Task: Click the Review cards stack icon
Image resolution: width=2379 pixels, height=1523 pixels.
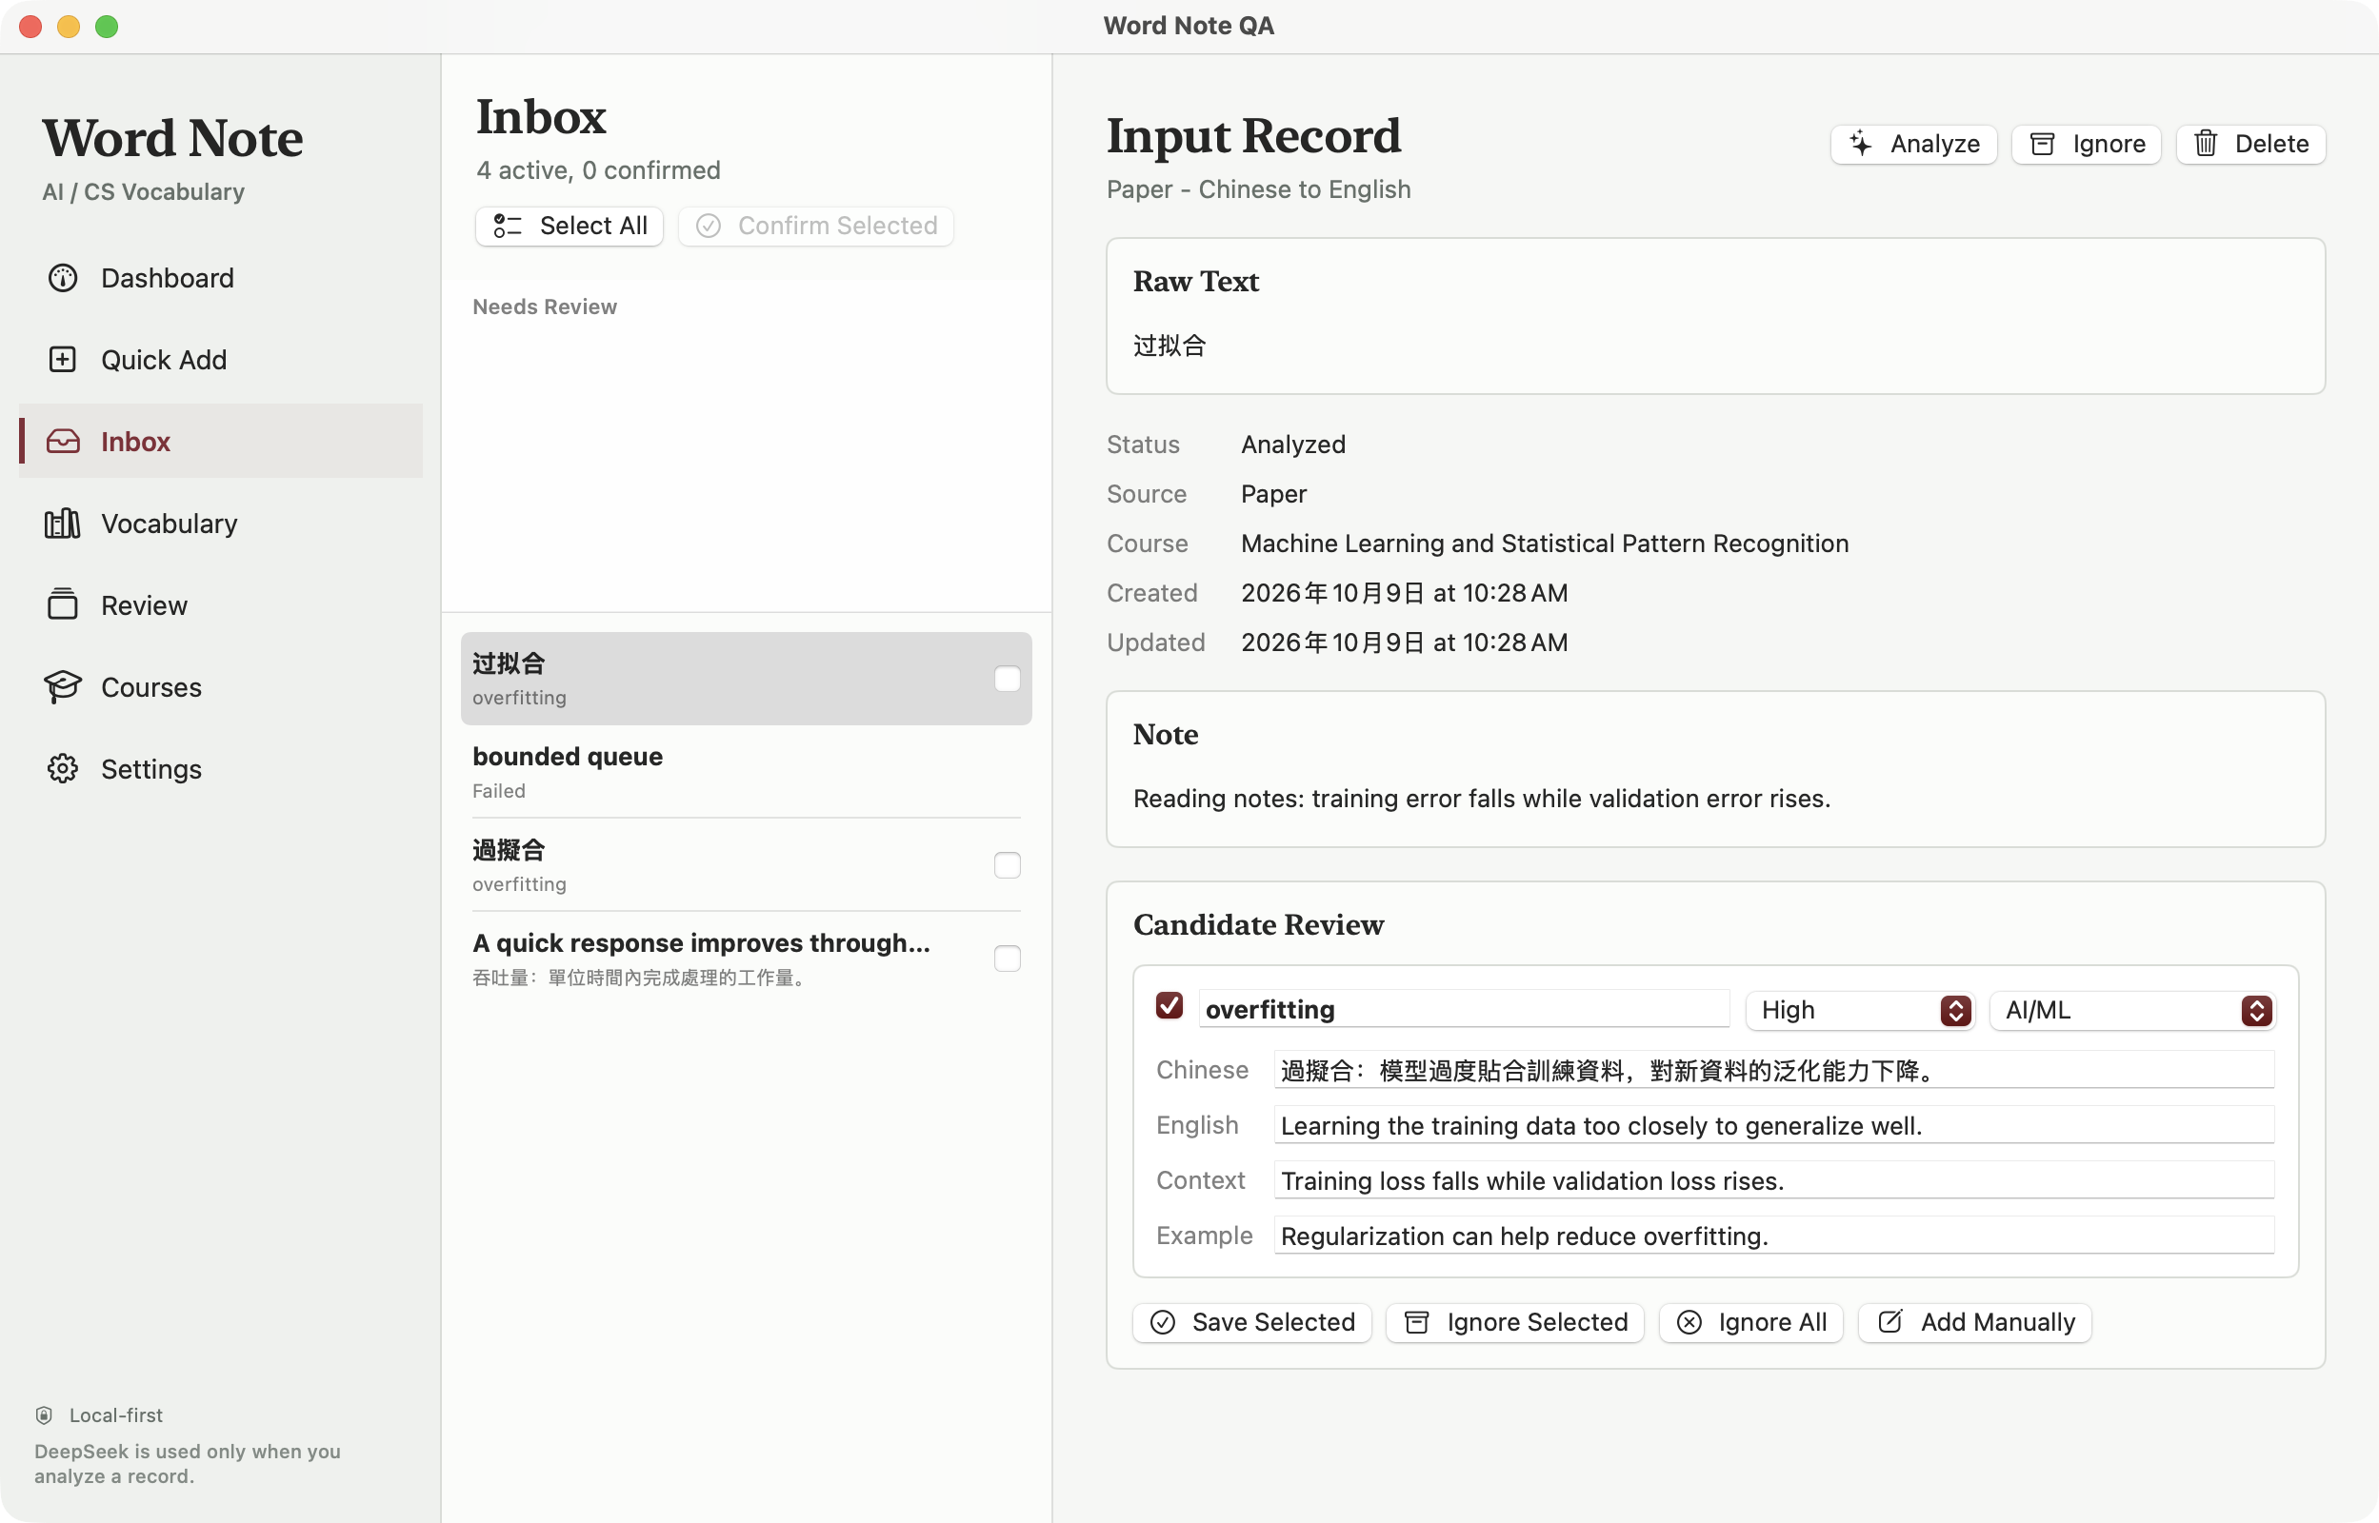Action: [62, 604]
